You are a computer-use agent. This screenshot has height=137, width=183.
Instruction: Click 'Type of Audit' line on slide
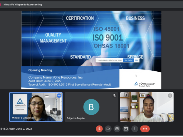tap(70, 85)
